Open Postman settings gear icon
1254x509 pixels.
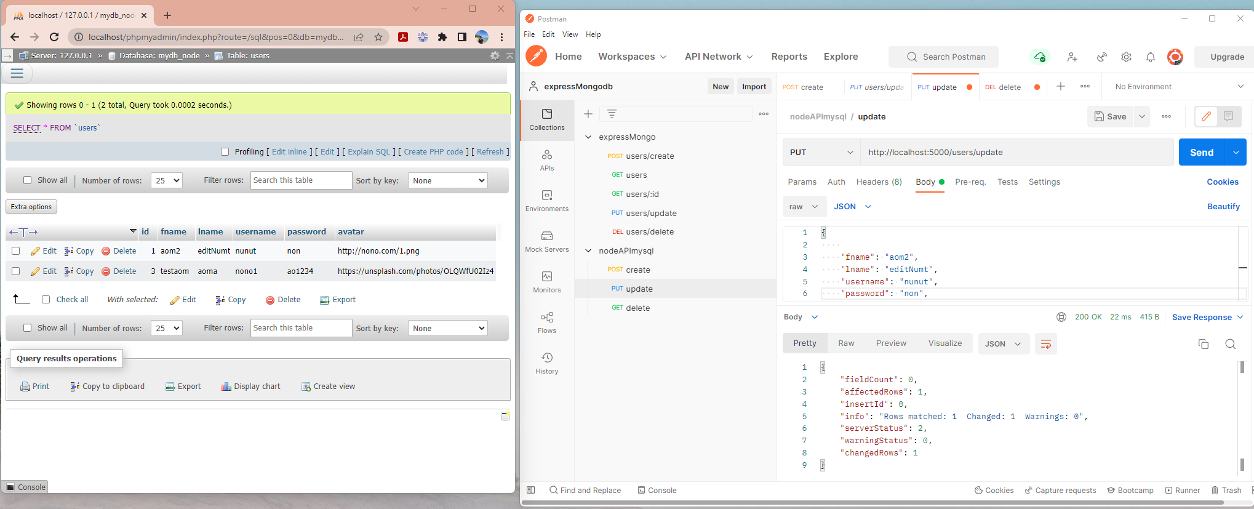1126,57
